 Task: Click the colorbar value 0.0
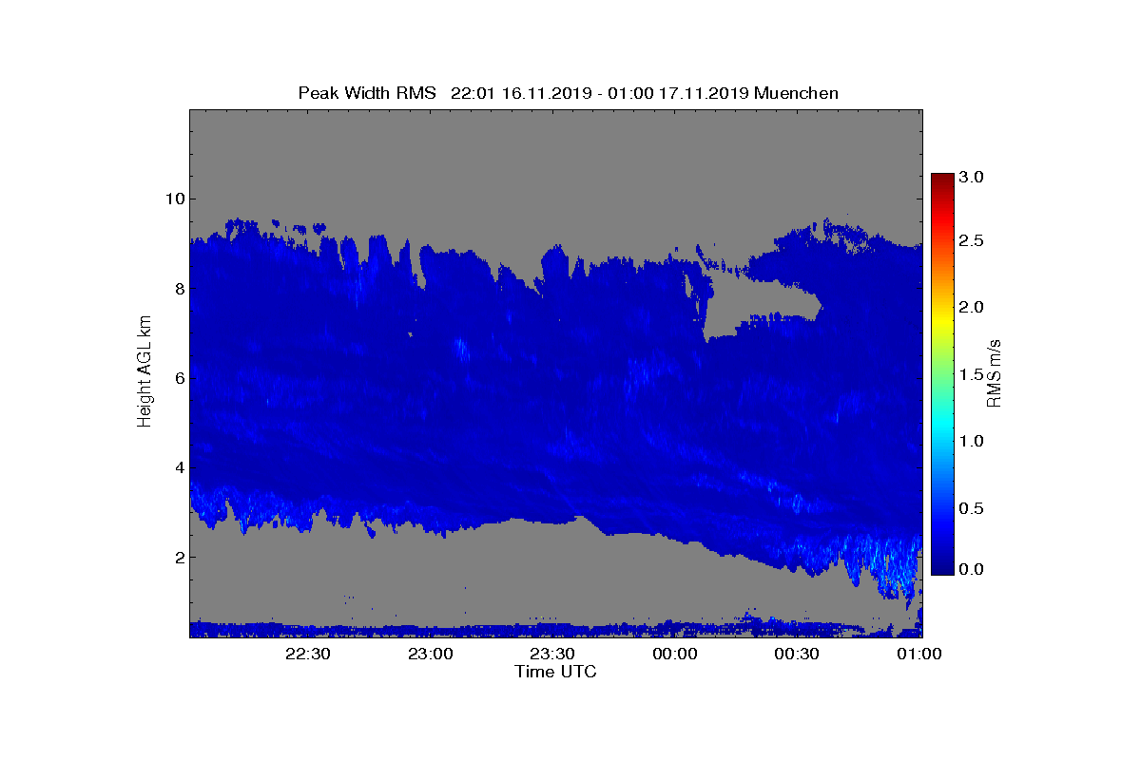click(x=971, y=569)
